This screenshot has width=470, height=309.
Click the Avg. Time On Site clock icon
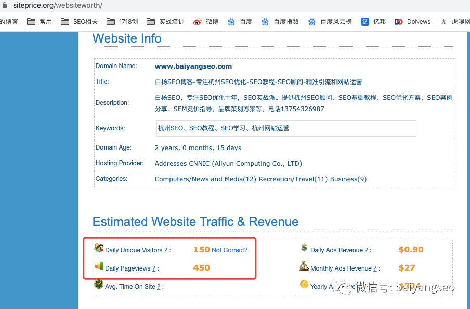pyautogui.click(x=99, y=284)
